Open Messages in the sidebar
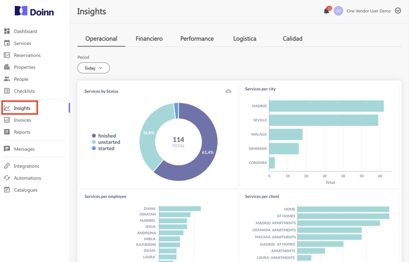The width and height of the screenshot is (409, 262). pos(24,149)
